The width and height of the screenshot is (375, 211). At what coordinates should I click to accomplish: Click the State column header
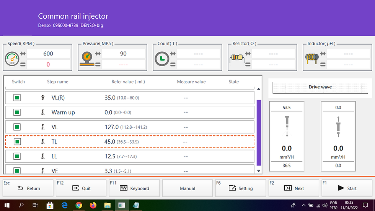234,82
